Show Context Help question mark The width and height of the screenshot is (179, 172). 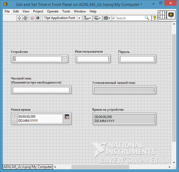coord(155,18)
